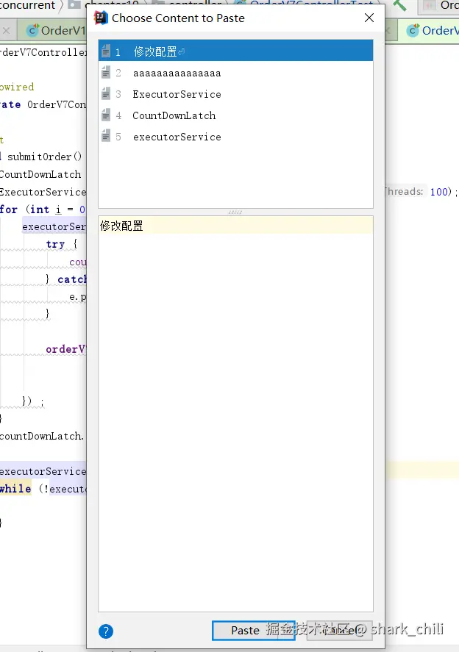
Task: Select clipboard entry 1 修改配置
Action: pos(235,51)
